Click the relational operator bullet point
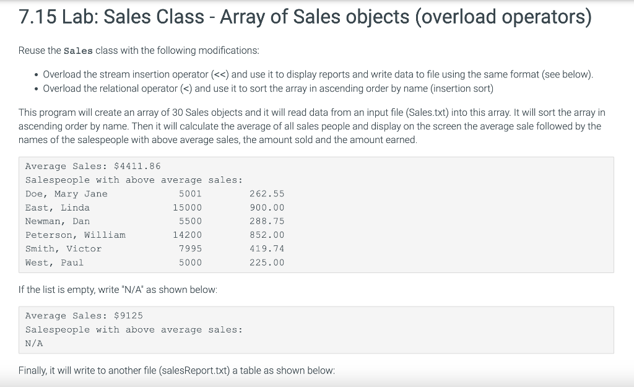Screen dimensions: 634x387 [268, 89]
